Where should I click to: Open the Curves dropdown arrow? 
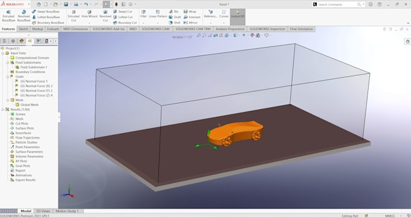click(x=224, y=23)
